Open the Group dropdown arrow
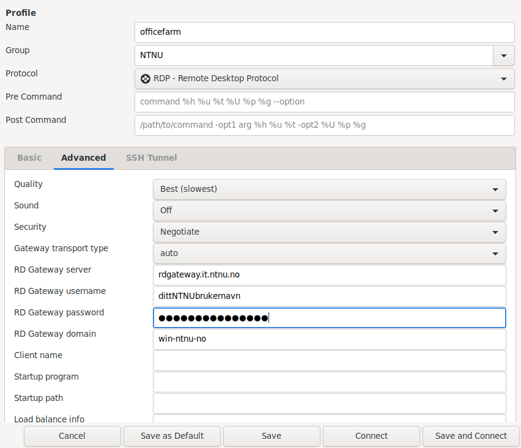 click(504, 56)
